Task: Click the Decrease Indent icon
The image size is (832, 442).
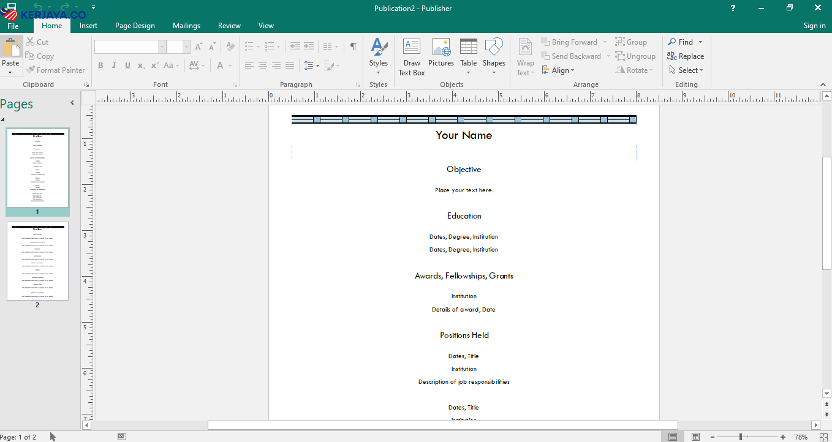Action: click(295, 47)
